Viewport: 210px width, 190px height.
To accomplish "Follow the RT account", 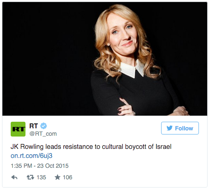I will point(180,128).
